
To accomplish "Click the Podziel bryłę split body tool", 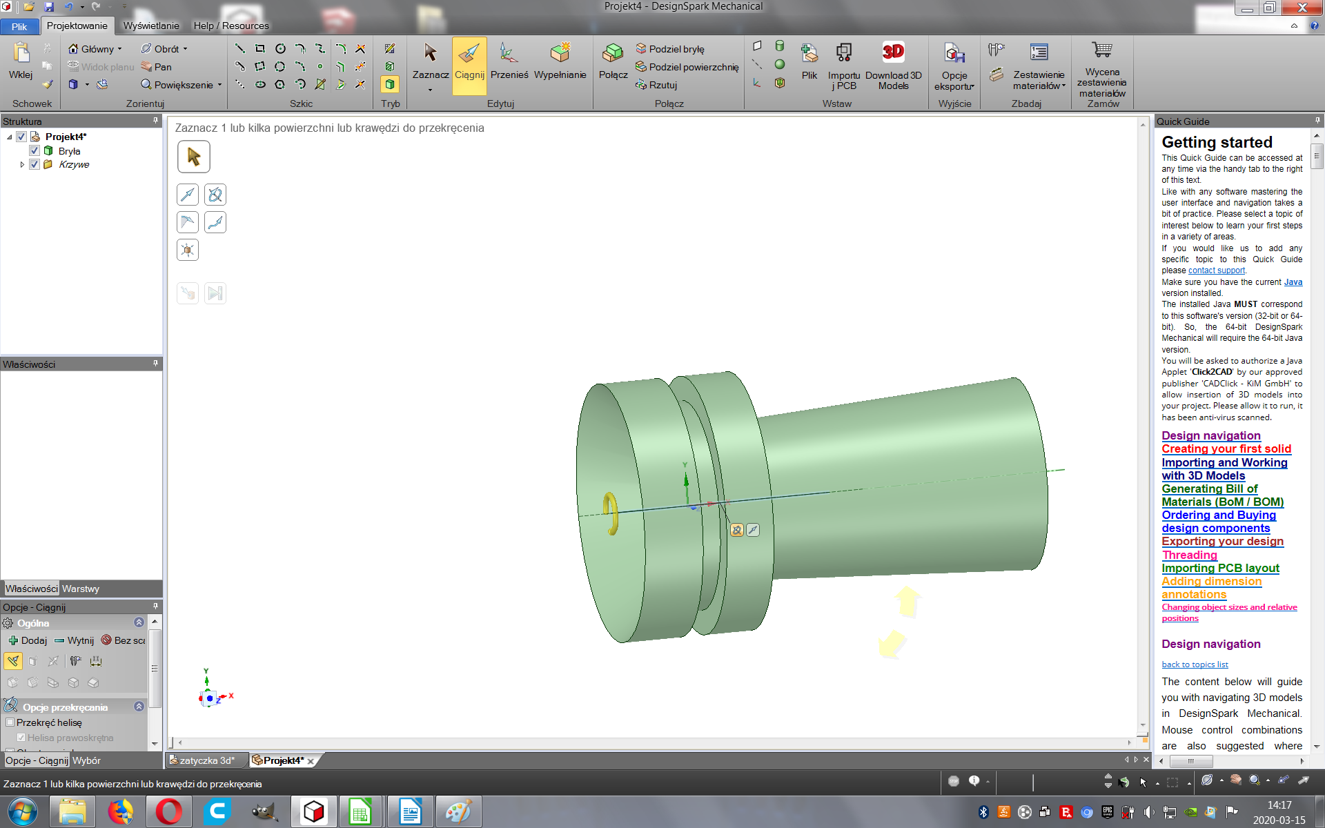I will [x=669, y=49].
